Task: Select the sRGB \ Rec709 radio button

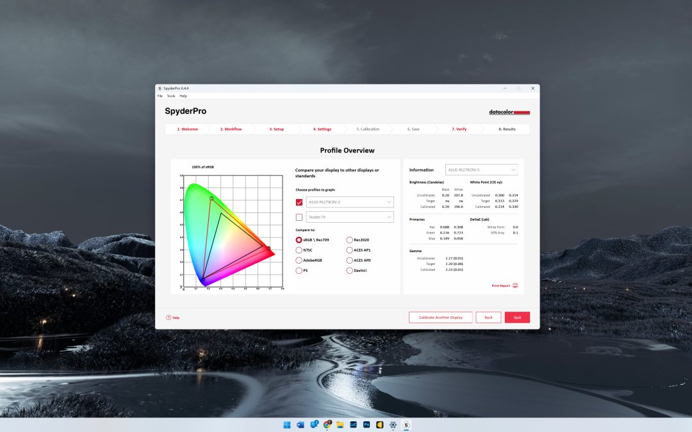Action: (299, 240)
